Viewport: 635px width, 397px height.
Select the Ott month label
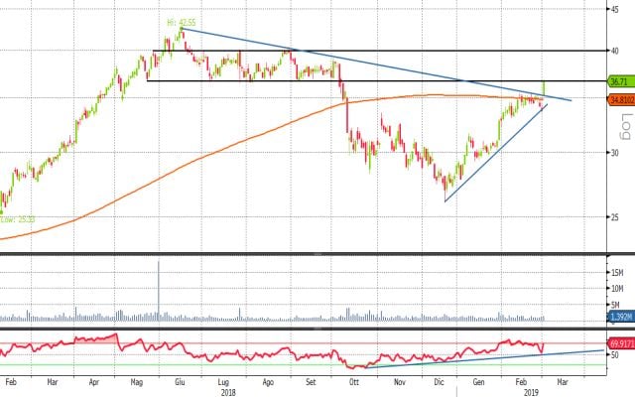pyautogui.click(x=354, y=382)
